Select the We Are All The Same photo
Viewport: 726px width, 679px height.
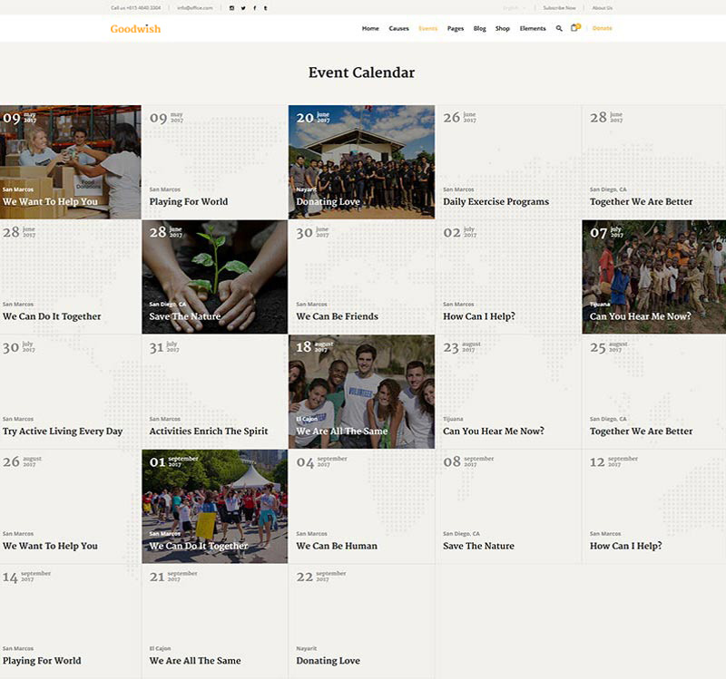pyautogui.click(x=361, y=391)
